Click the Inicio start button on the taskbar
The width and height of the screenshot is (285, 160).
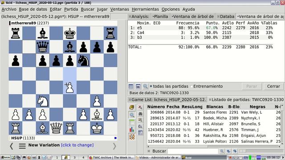(x=5, y=157)
